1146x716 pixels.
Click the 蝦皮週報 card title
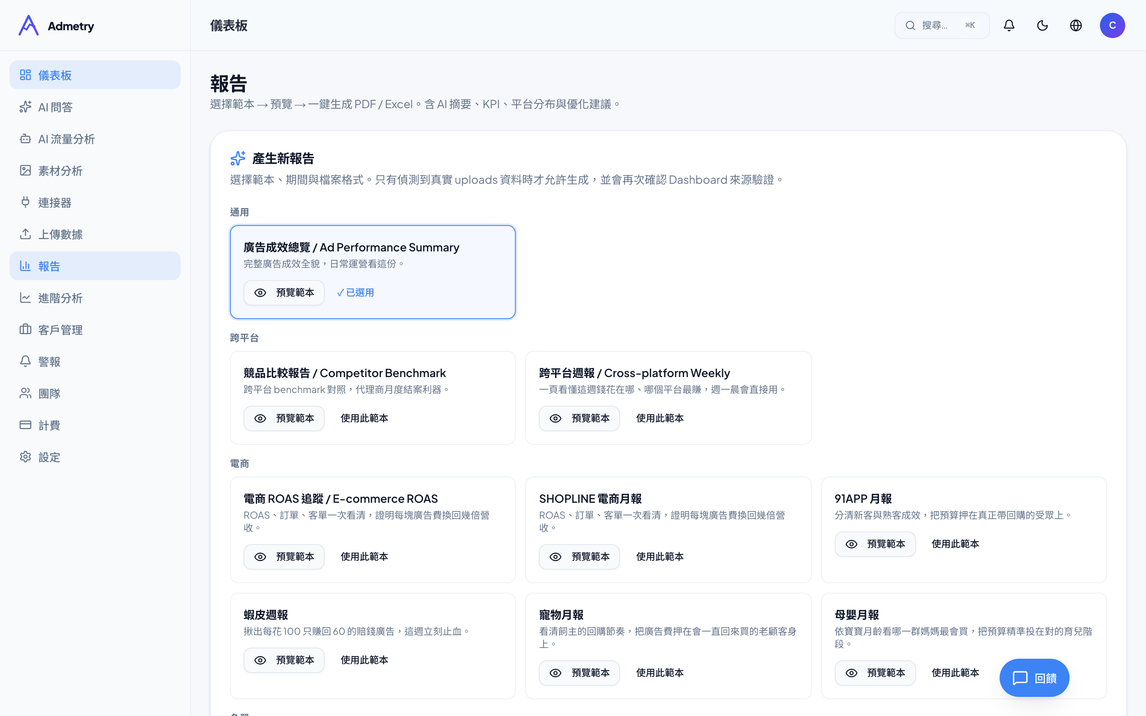pyautogui.click(x=266, y=615)
